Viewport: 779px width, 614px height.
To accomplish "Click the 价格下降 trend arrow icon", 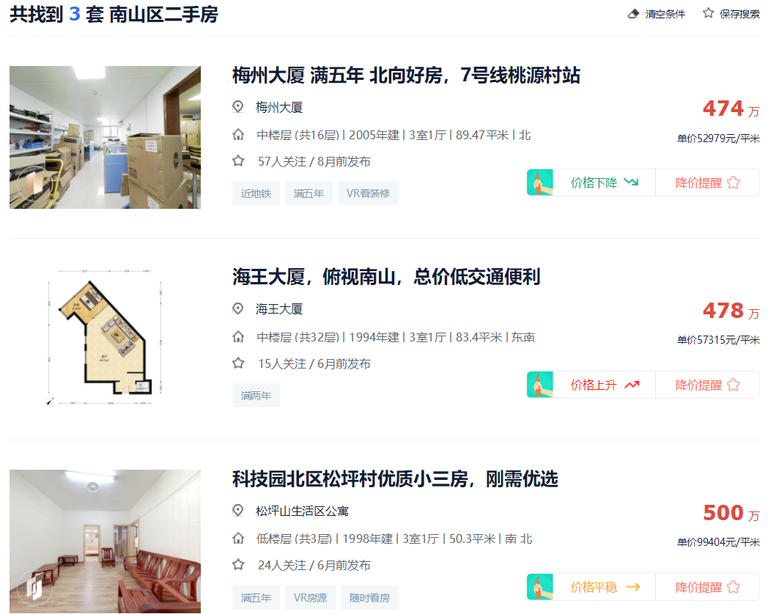I will pos(631,182).
